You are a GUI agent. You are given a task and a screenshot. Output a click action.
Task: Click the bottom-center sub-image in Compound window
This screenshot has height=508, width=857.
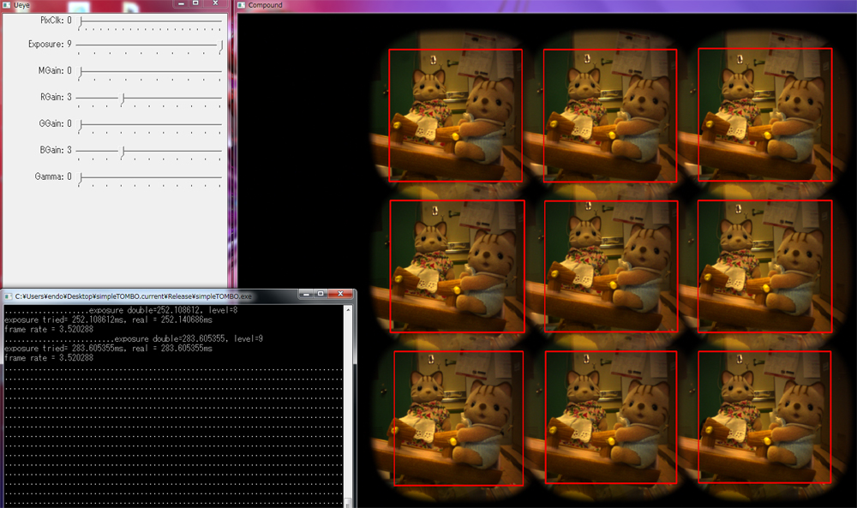pyautogui.click(x=611, y=417)
